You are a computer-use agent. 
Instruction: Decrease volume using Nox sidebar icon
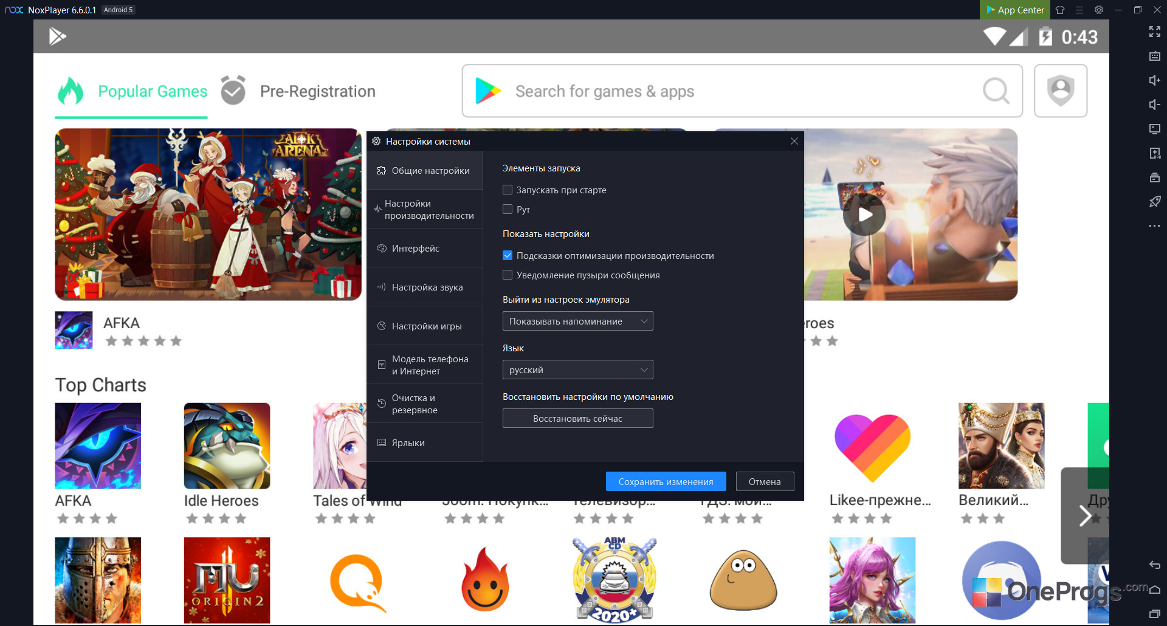(1154, 105)
